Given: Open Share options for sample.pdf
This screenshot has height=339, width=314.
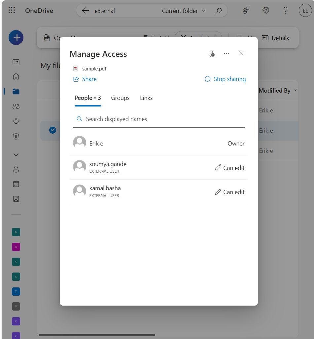Looking at the screenshot, I should click(85, 79).
